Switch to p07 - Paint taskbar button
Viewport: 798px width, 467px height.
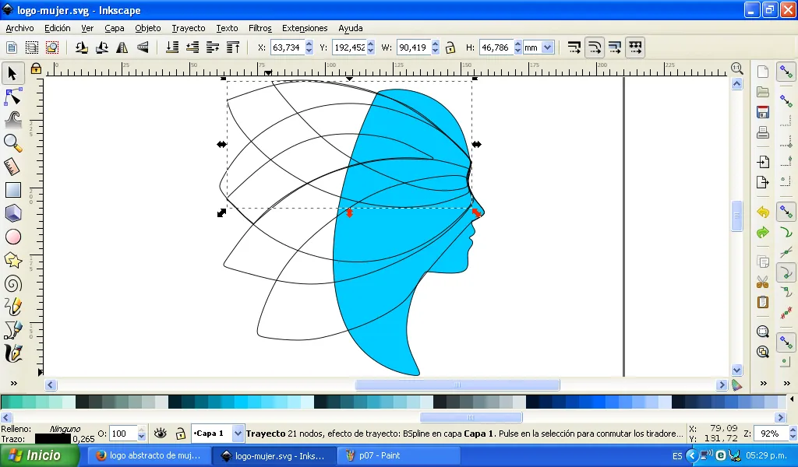398,455
